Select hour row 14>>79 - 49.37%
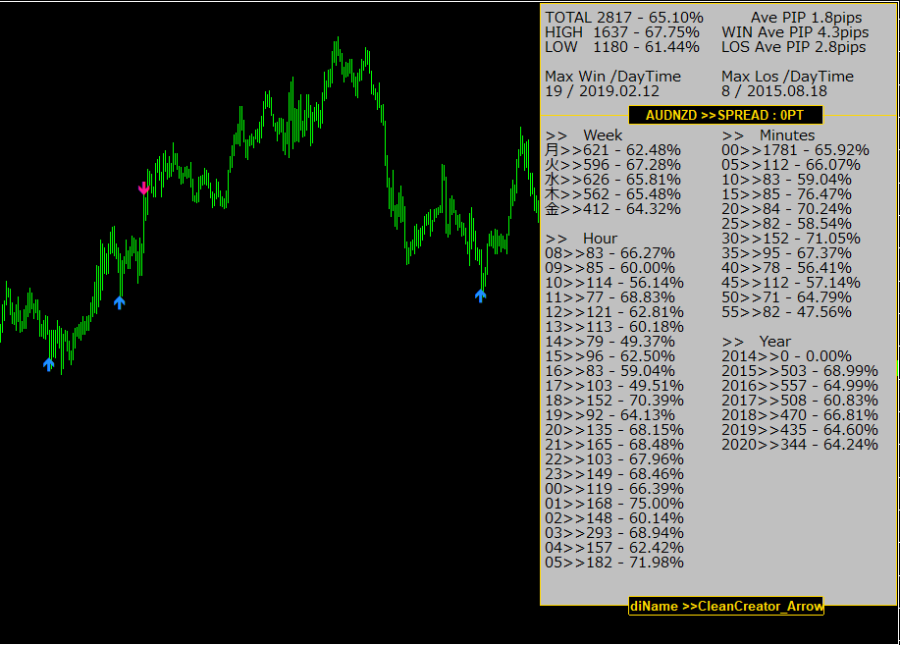Screen dimensions: 900x645 [609, 342]
